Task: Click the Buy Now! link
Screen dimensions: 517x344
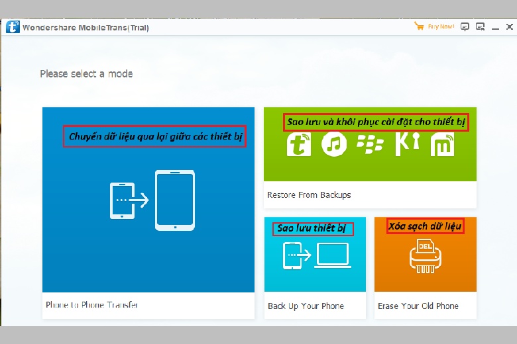Action: pyautogui.click(x=441, y=26)
